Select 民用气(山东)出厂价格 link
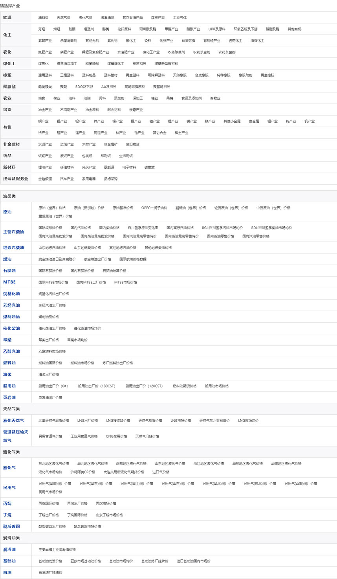Image resolution: width=337 pixels, height=579 pixels. [x=178, y=483]
